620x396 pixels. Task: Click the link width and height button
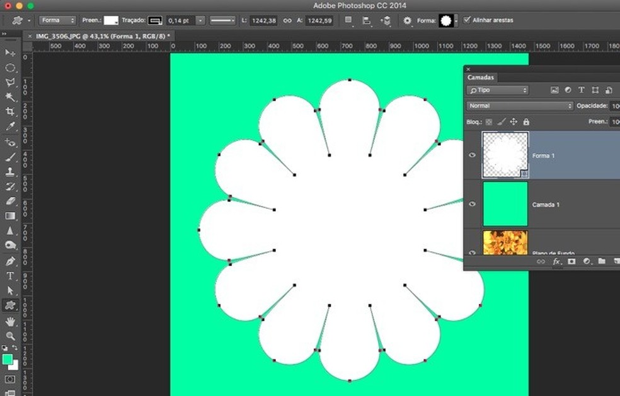pos(287,21)
